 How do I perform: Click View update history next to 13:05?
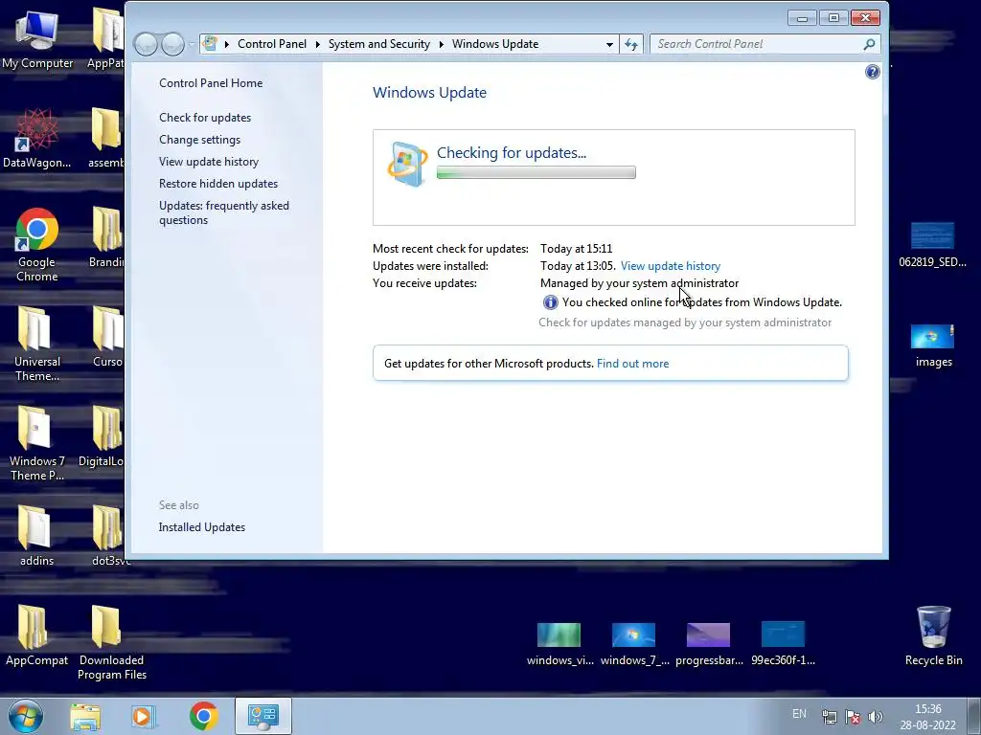(x=670, y=266)
